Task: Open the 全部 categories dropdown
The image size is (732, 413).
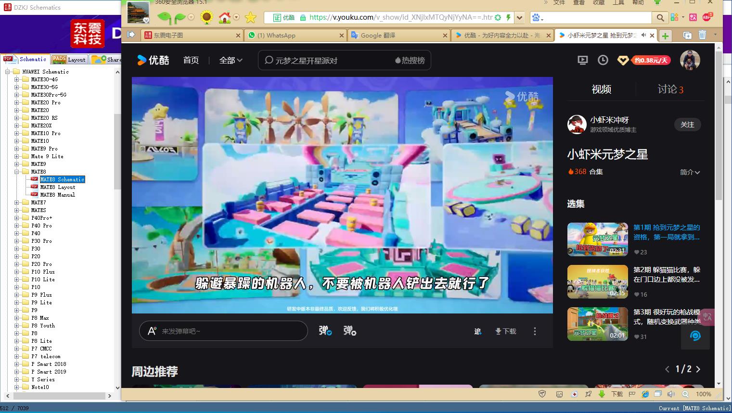Action: click(231, 60)
